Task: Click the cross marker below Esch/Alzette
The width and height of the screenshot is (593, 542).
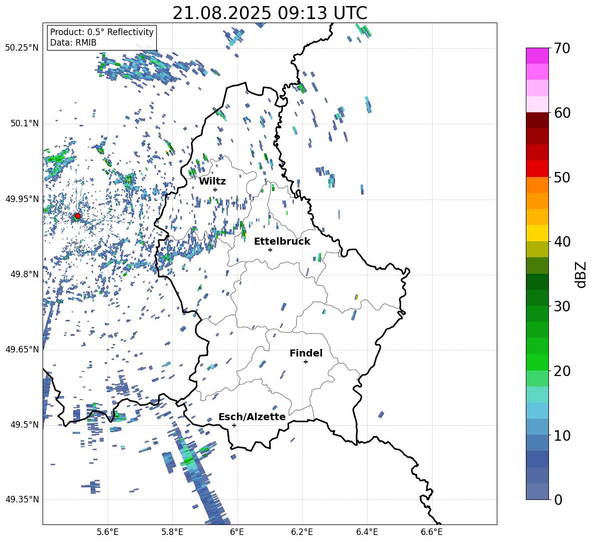Action: (x=234, y=425)
